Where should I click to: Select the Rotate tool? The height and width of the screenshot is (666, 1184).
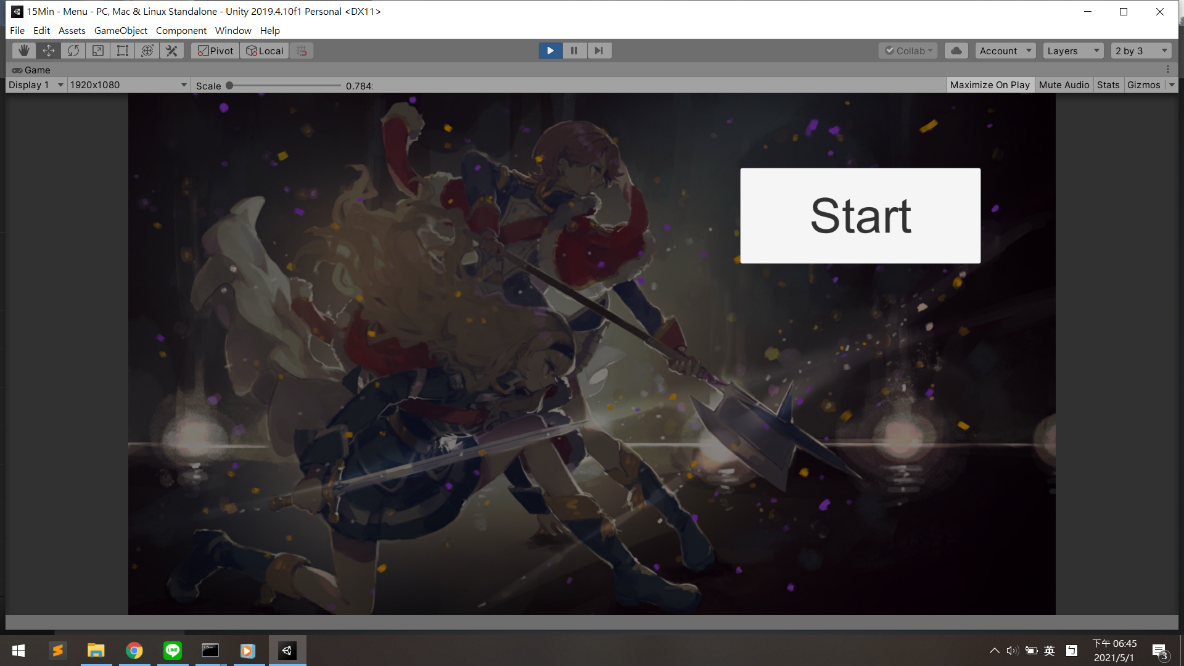click(x=73, y=51)
